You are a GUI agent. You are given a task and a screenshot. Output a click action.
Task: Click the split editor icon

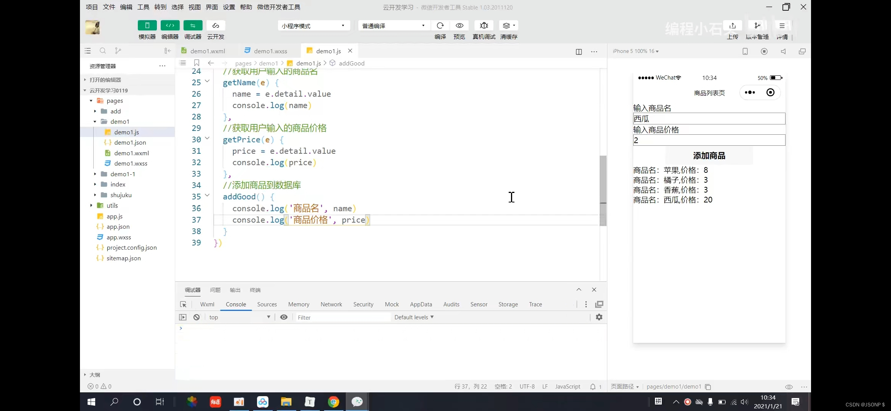pos(579,51)
